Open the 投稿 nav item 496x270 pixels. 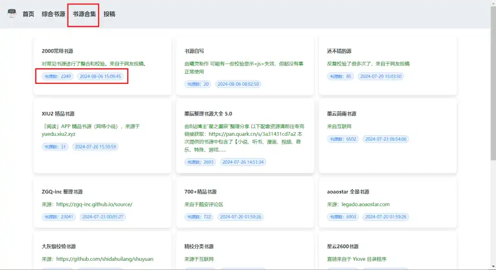click(109, 14)
